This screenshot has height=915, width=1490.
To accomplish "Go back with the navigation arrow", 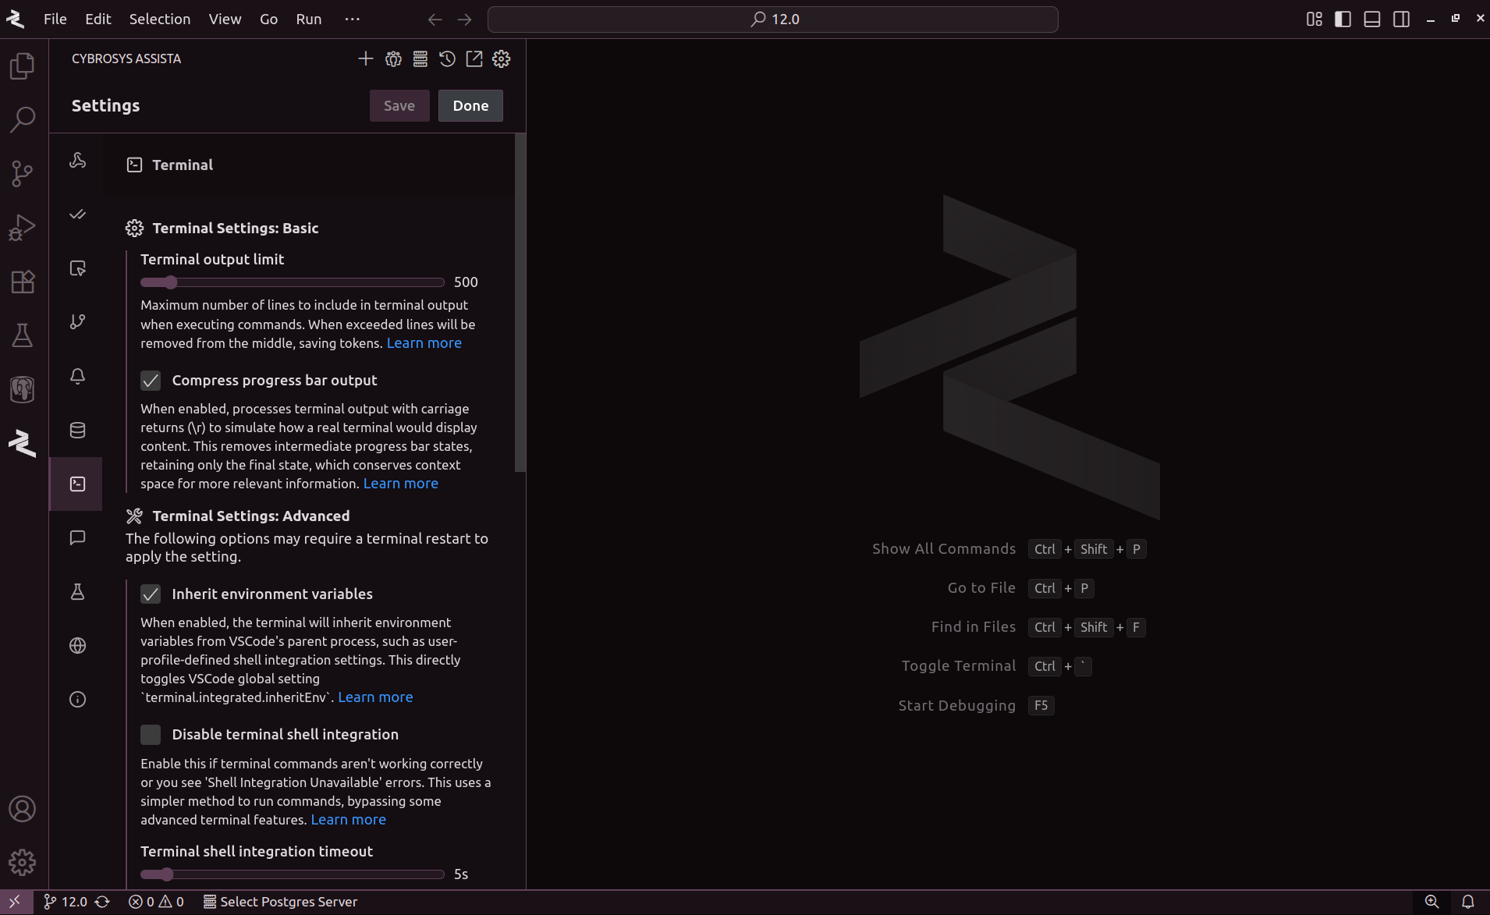I will coord(435,20).
